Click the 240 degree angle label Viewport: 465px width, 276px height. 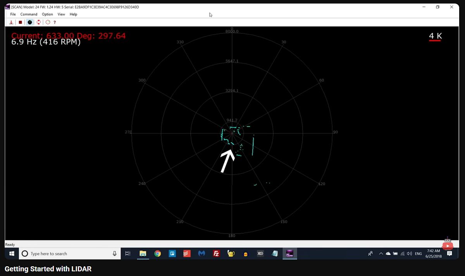[142, 183]
